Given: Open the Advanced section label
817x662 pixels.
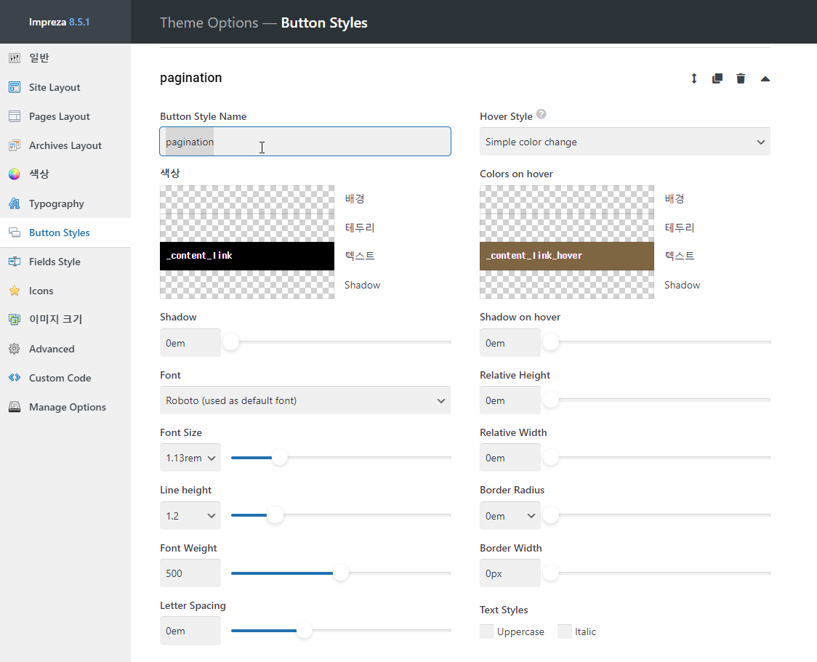Looking at the screenshot, I should tap(52, 349).
